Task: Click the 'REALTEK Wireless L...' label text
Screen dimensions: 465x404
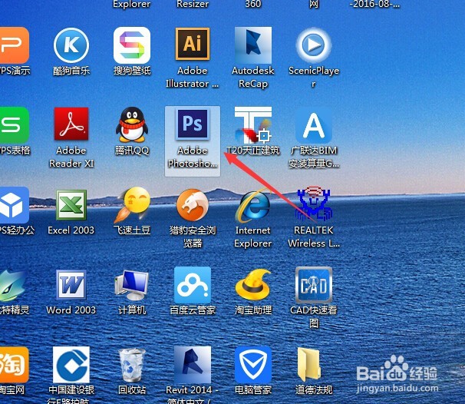Action: 314,237
